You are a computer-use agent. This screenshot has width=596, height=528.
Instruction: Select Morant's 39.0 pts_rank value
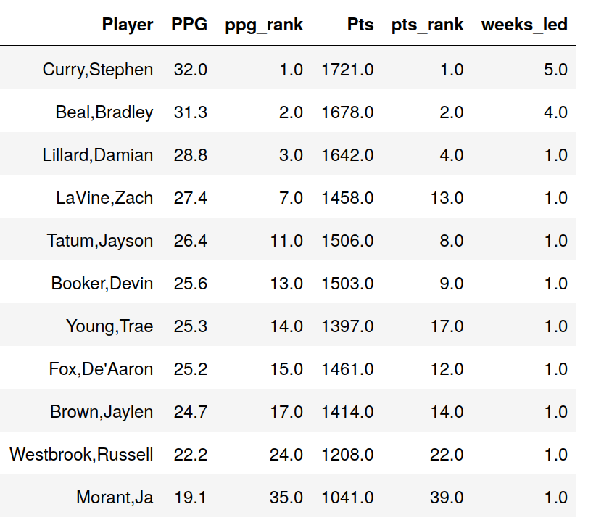447,498
